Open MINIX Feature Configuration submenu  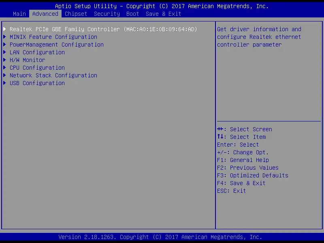click(53, 37)
